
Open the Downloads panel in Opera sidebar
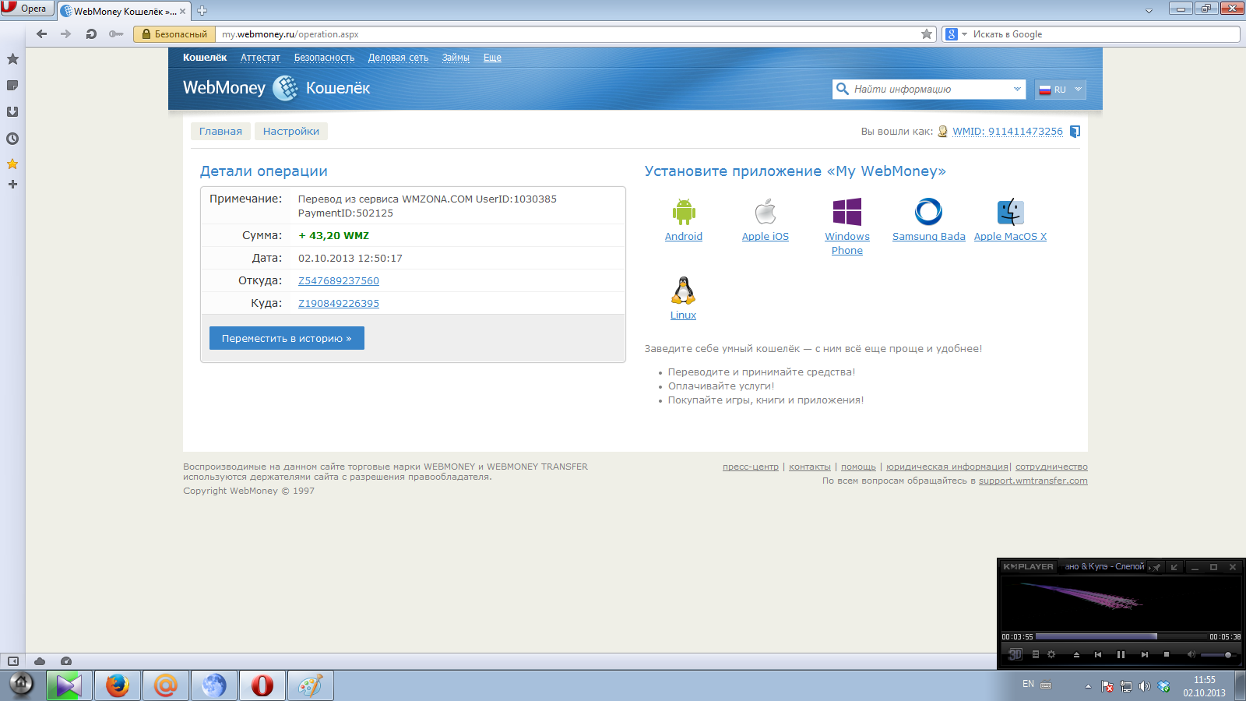click(x=12, y=112)
